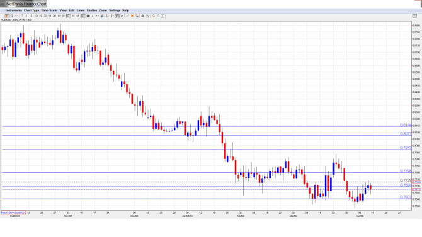Switch to the Monthly (M) time scale
This screenshot has width=422, height=237.
tap(77, 16)
